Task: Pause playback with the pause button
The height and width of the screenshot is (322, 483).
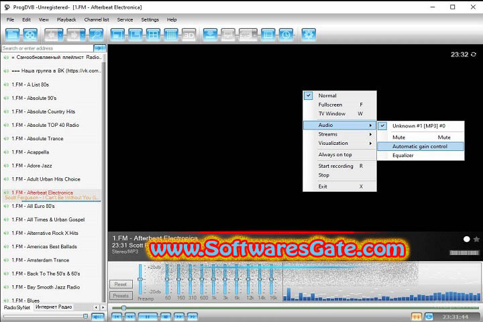Action: click(148, 317)
